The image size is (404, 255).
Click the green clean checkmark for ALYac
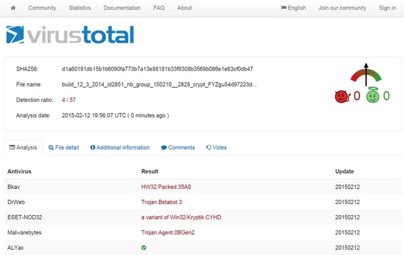click(144, 247)
